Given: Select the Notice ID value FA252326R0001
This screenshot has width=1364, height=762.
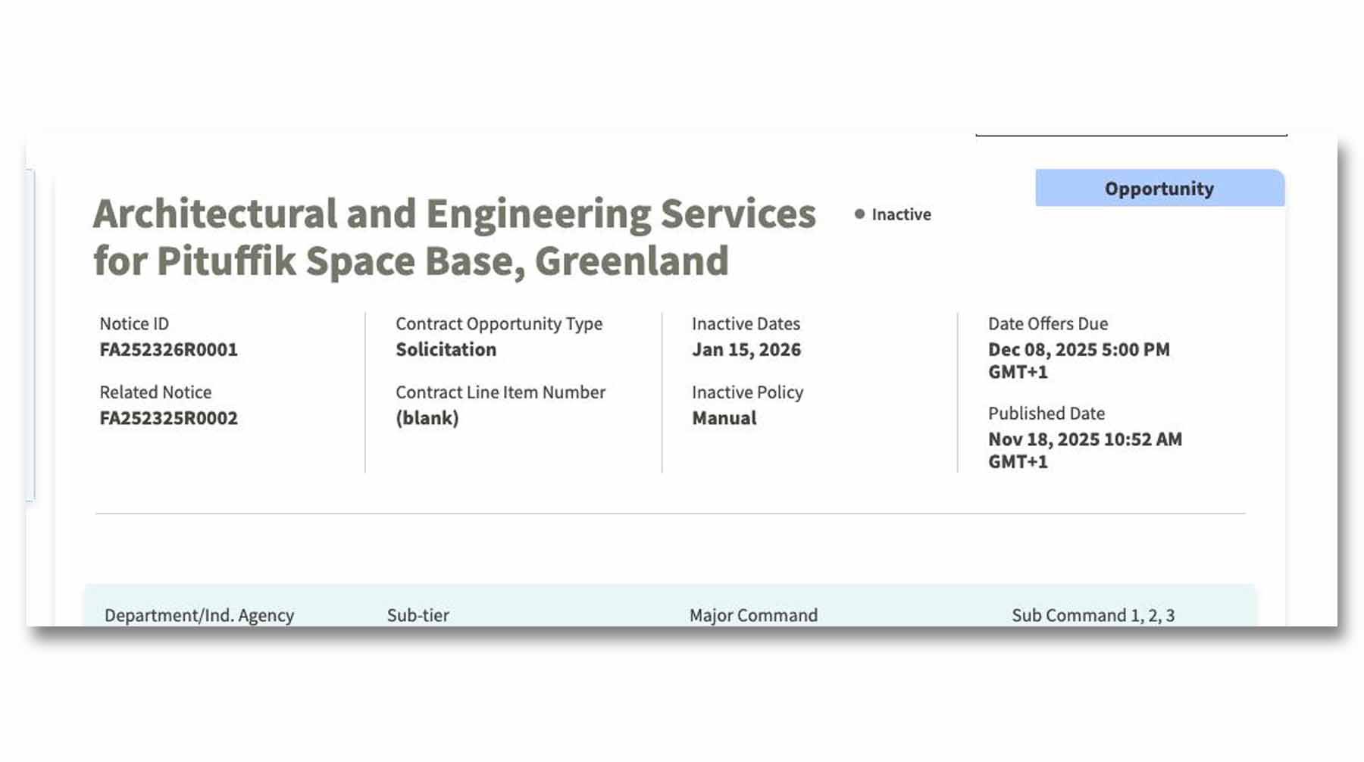Looking at the screenshot, I should tap(168, 350).
